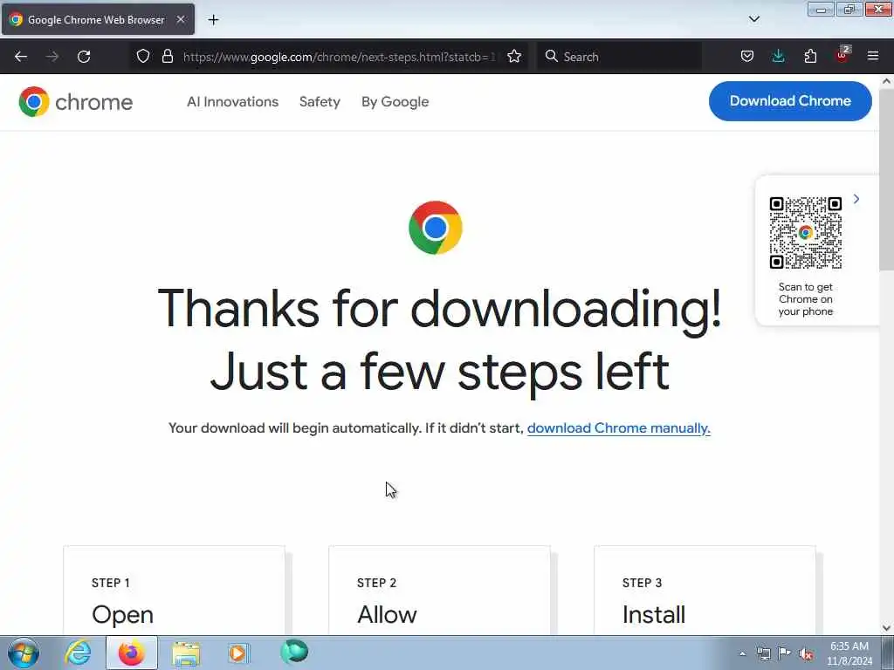This screenshot has width=894, height=670.
Task: Open Windows Media Player taskbar icon
Action: point(239,653)
